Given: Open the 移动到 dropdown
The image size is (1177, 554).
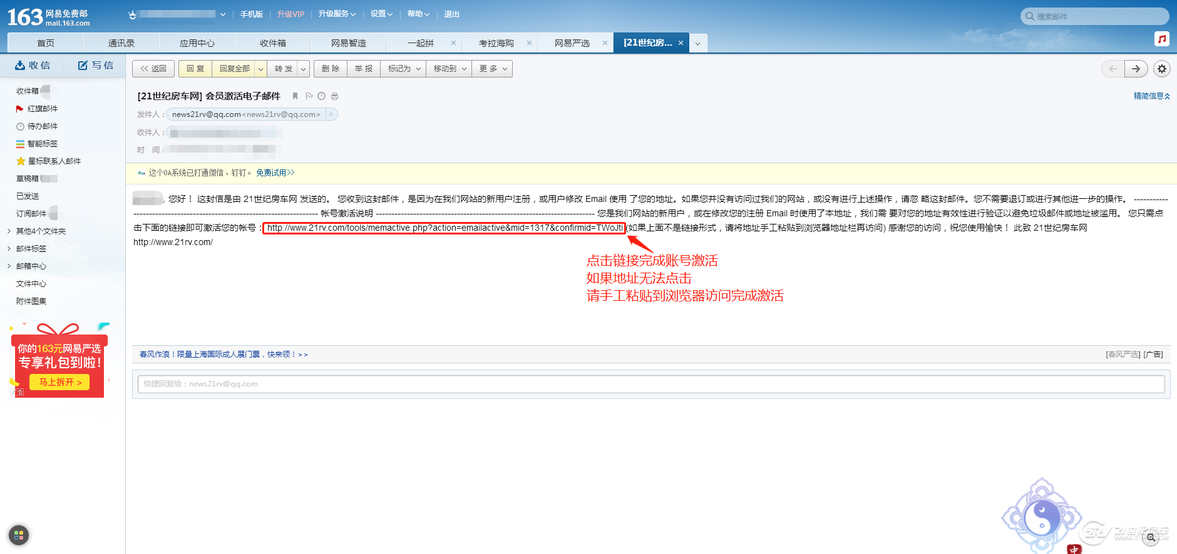Looking at the screenshot, I should pos(449,69).
